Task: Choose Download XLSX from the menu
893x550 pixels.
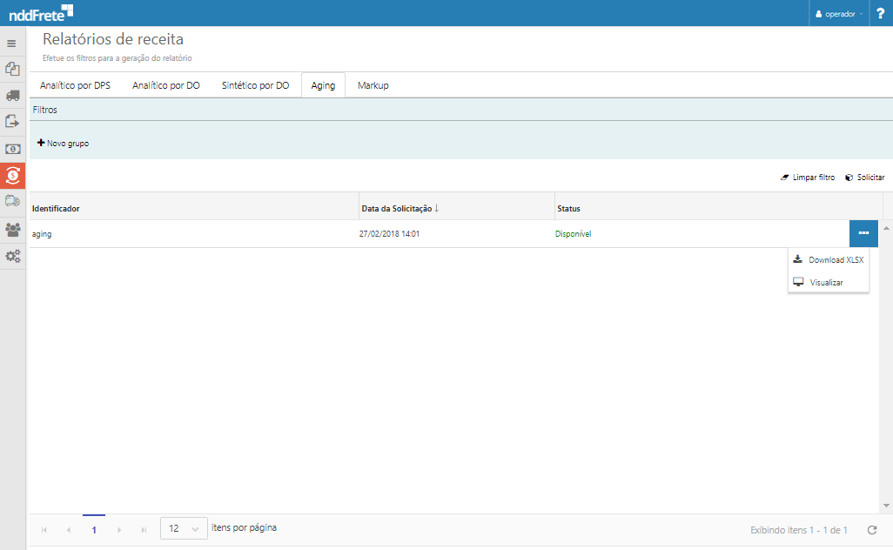Action: 829,259
